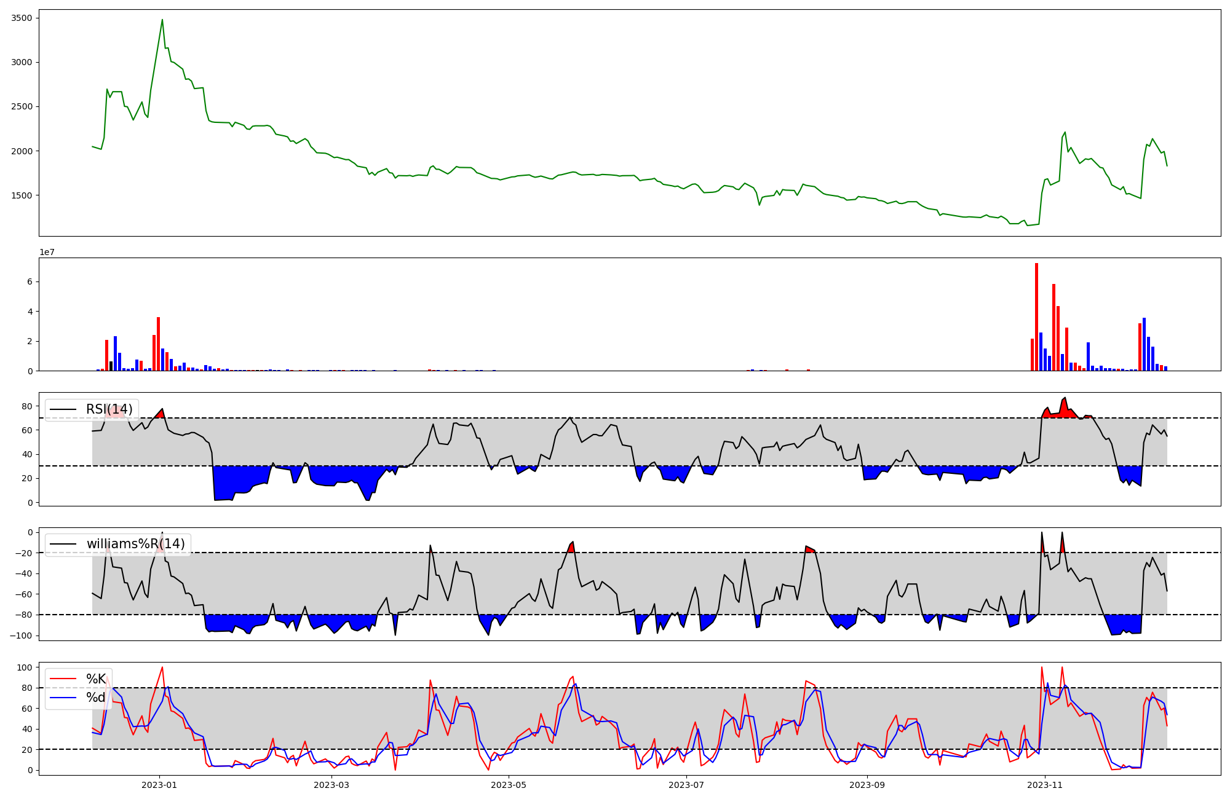Click the tallest red volume bar
The image size is (1230, 799).
click(1036, 317)
